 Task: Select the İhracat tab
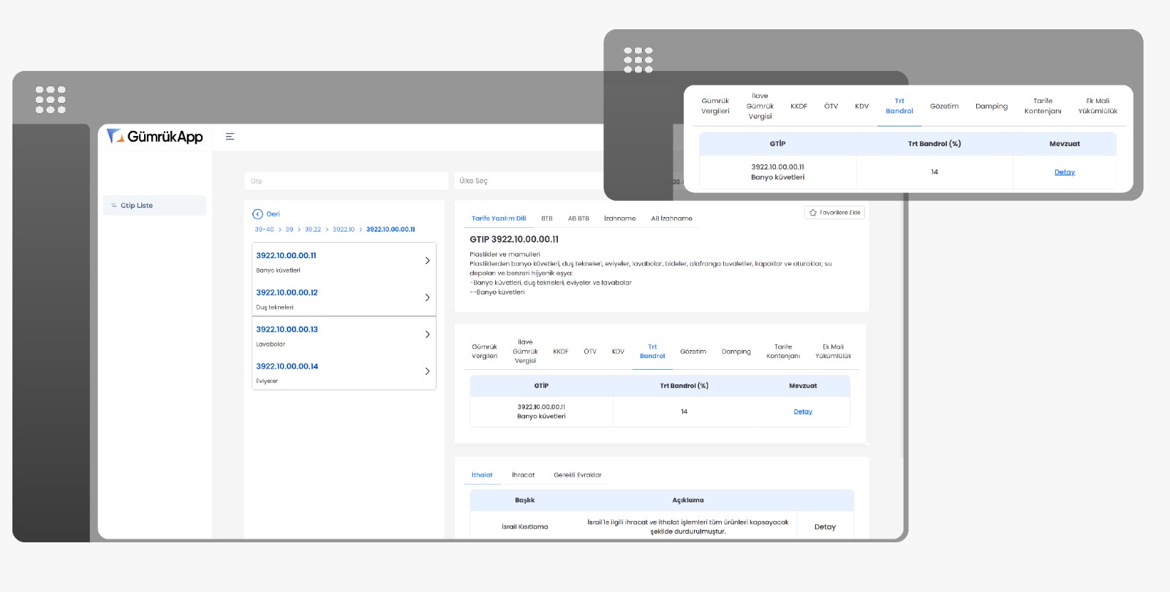[523, 475]
